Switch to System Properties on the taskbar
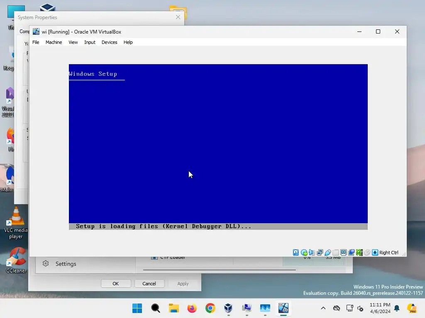Viewport: 425px width, 318px height. coord(247,308)
